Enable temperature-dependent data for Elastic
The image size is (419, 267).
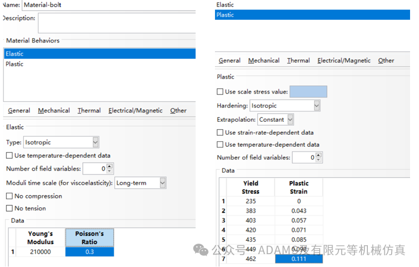pyautogui.click(x=9, y=156)
